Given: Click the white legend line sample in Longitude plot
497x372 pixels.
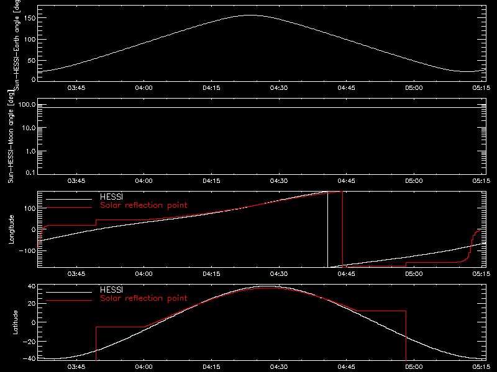Looking at the screenshot, I should click(69, 199).
